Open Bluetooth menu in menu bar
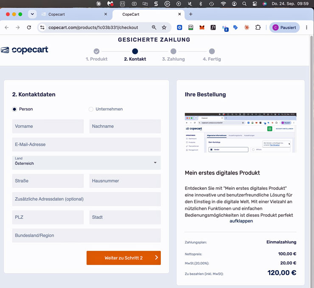 point(201,3)
